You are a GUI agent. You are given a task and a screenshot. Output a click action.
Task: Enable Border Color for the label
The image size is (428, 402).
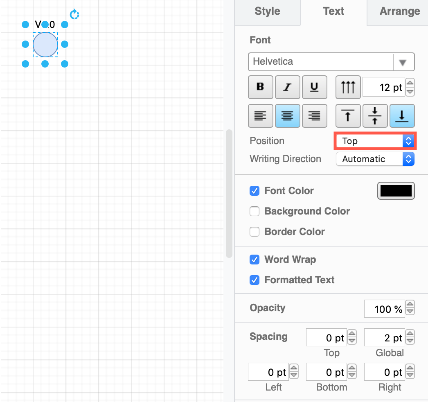(x=255, y=232)
